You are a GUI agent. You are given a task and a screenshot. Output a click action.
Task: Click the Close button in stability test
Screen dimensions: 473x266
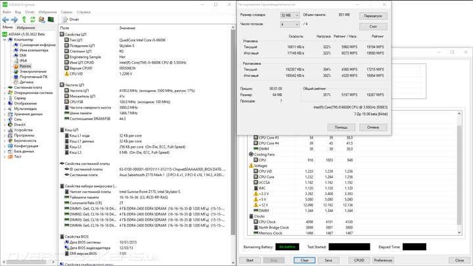[459, 260]
